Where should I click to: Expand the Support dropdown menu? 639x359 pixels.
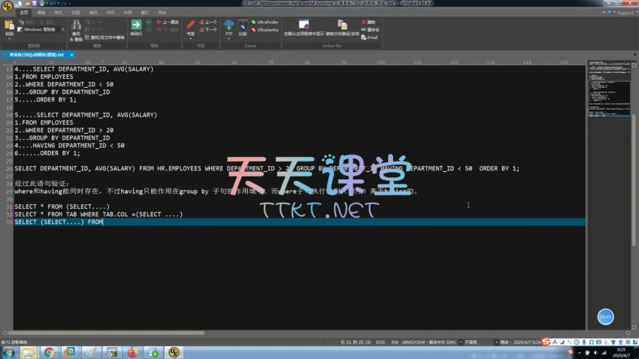(x=622, y=13)
